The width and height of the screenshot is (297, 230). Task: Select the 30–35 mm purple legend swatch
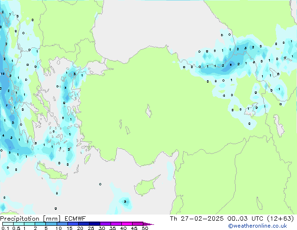pos(105,224)
